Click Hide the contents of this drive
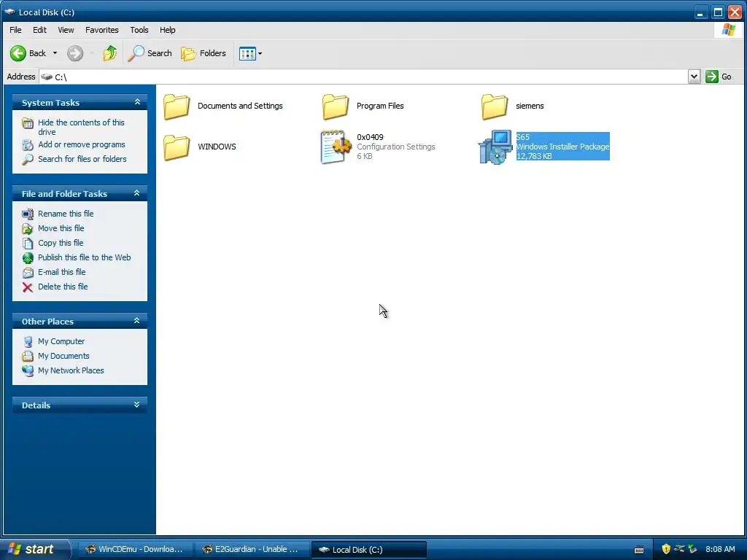Screen dimensions: 747x560 [81, 127]
